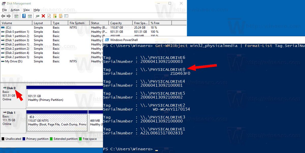This screenshot has height=153, width=305.
Task: Click the Disk 1 drive icon in the graphical view
Action: [5, 113]
